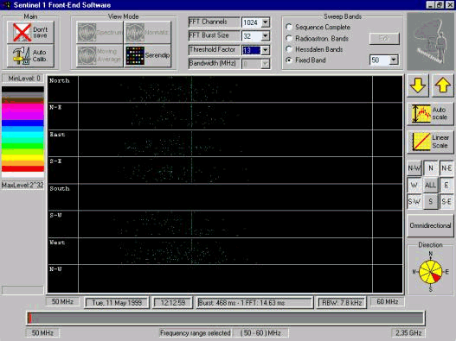The image size is (456, 341).
Task: Click the yellow direction compass
Action: [x=431, y=272]
